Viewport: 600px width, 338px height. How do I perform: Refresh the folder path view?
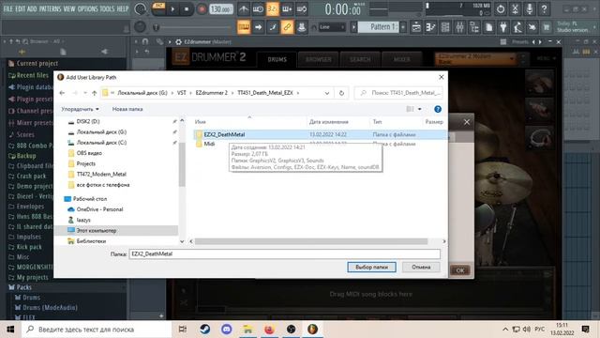click(341, 93)
